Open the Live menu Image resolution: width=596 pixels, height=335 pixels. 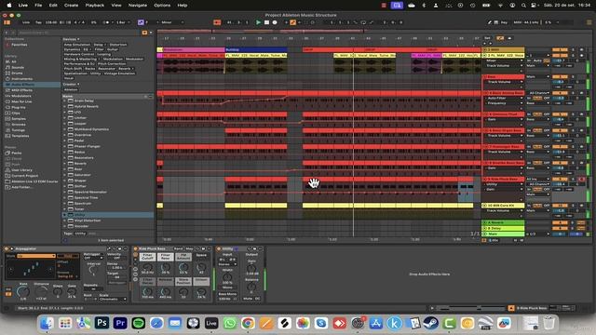pos(23,6)
